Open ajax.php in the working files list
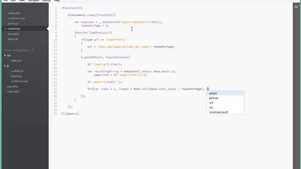The width and height of the screenshot is (301, 169). (x=13, y=34)
